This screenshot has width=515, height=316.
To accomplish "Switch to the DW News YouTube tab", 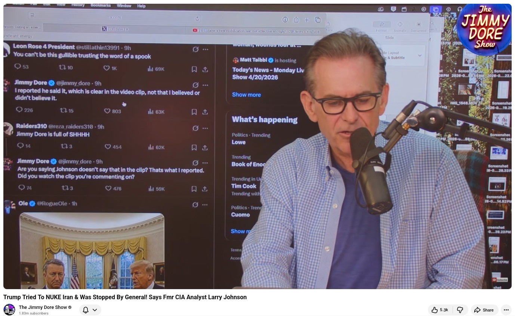I will click(256, 31).
